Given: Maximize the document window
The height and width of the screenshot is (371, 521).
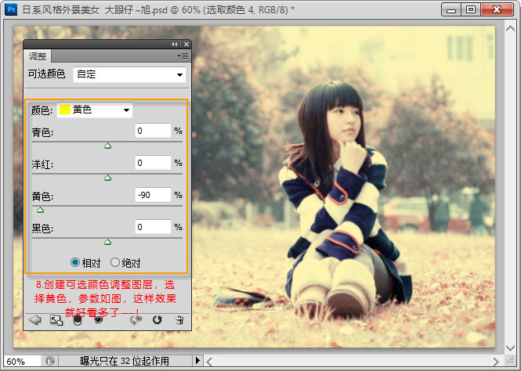Looking at the screenshot, I should tap(471, 9).
